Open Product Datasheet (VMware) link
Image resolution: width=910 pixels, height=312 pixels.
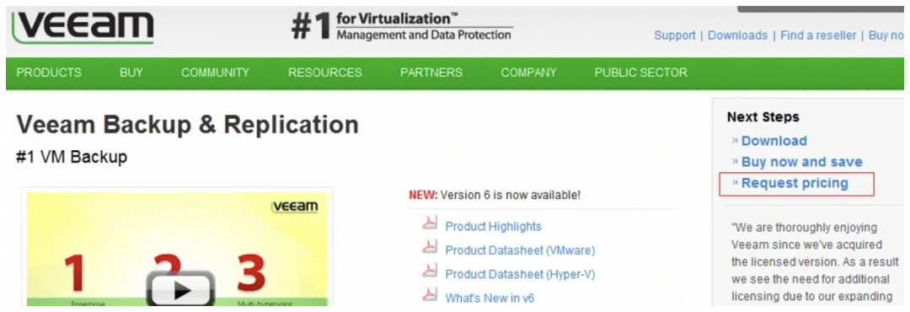[520, 250]
